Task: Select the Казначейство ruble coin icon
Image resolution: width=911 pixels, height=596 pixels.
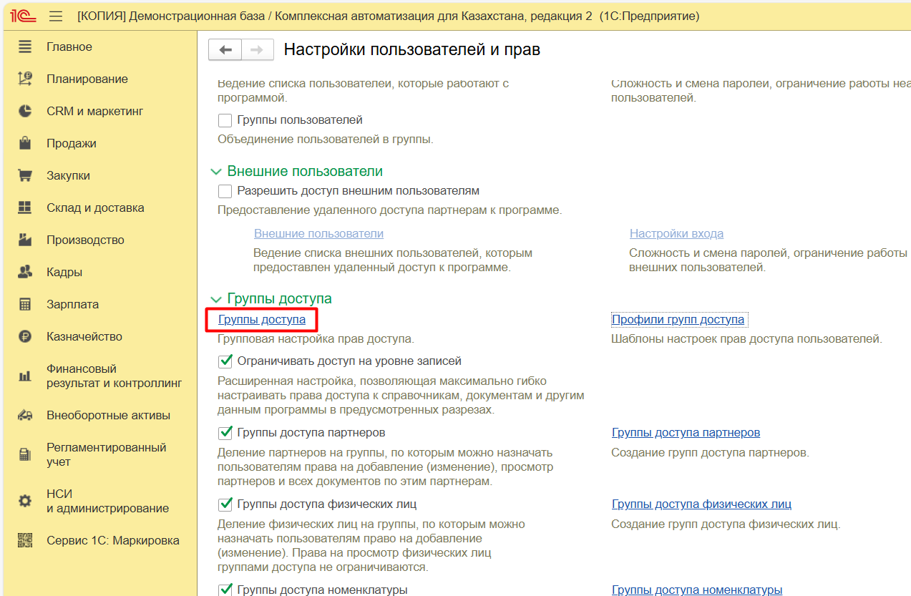Action: click(x=25, y=336)
